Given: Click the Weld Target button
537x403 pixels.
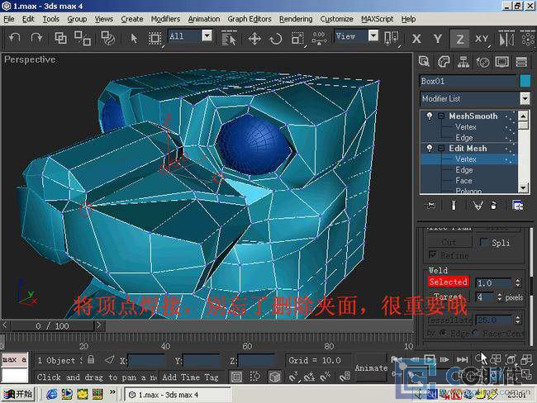Looking at the screenshot, I should click(x=448, y=296).
